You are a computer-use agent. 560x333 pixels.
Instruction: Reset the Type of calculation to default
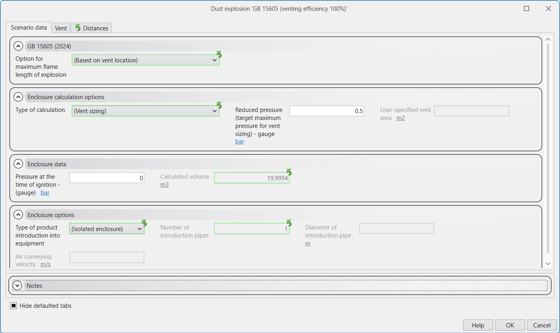(219, 105)
